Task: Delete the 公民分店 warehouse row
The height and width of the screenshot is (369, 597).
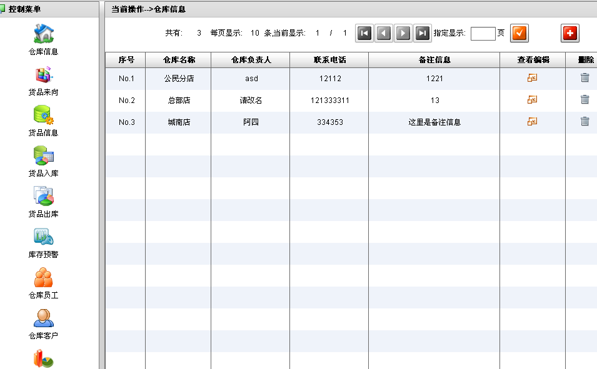Action: [585, 77]
